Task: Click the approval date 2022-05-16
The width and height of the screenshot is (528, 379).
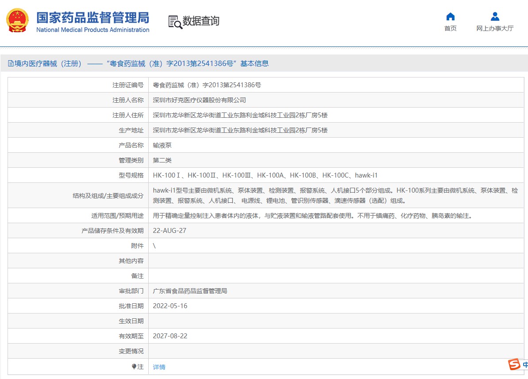Action: pyautogui.click(x=170, y=306)
